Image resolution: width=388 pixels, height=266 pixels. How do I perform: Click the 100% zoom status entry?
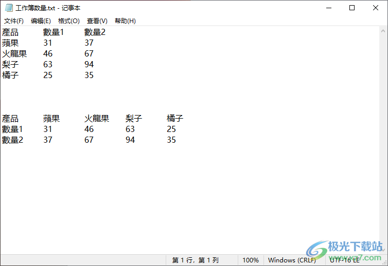pos(251,260)
